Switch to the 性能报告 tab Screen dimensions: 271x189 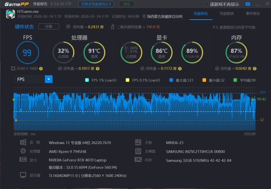[x=201, y=14]
